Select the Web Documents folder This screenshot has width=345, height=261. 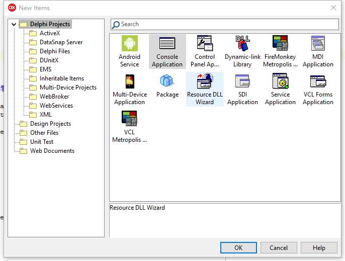[x=52, y=151]
